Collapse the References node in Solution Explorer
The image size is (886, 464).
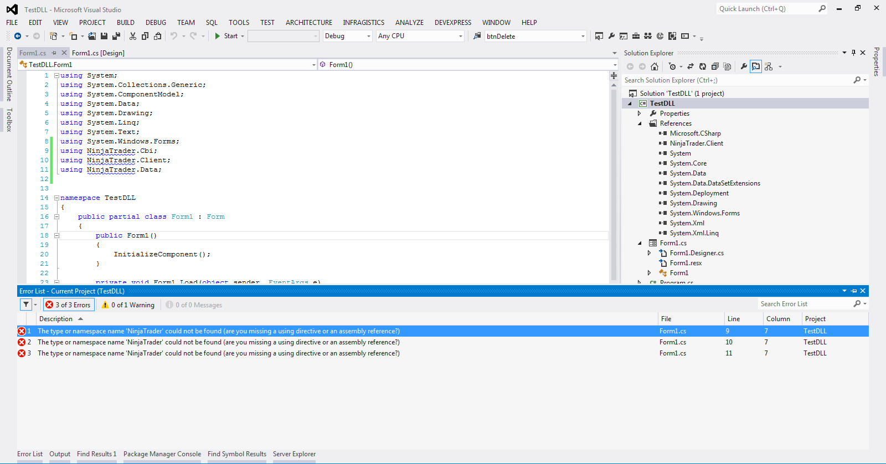640,123
